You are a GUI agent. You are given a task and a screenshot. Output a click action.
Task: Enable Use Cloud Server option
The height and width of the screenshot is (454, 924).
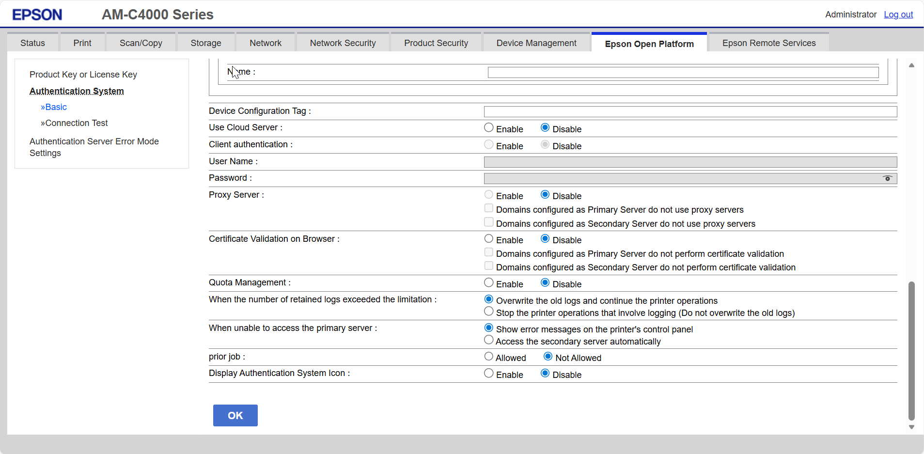pyautogui.click(x=489, y=128)
